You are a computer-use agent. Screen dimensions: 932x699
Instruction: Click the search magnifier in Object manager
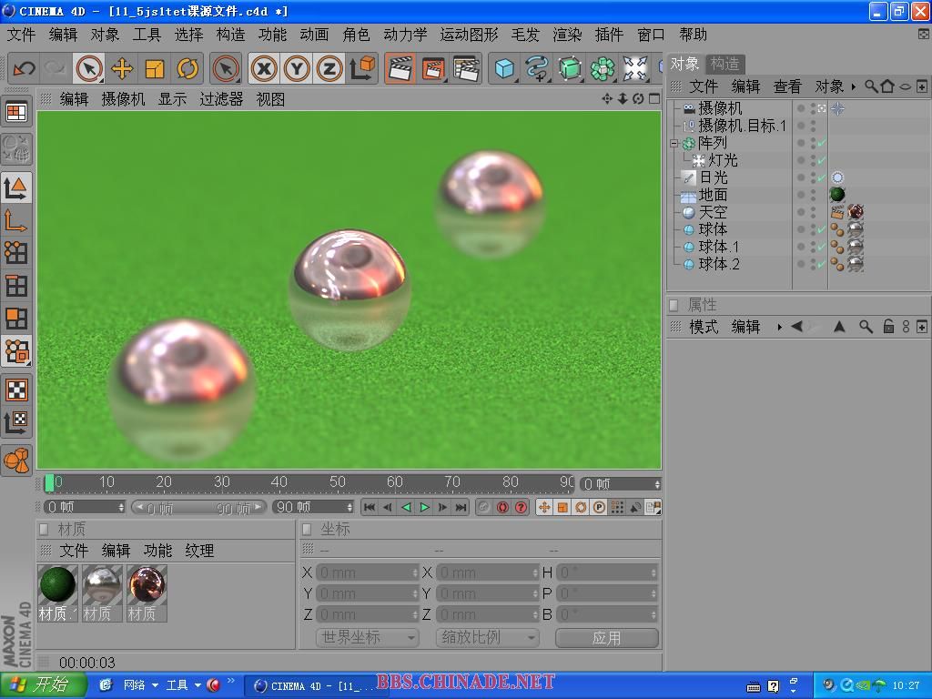point(871,86)
